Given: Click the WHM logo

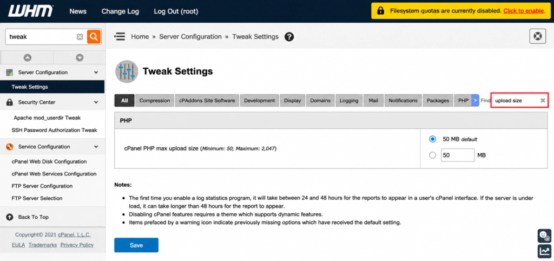Looking at the screenshot, I should [x=30, y=11].
